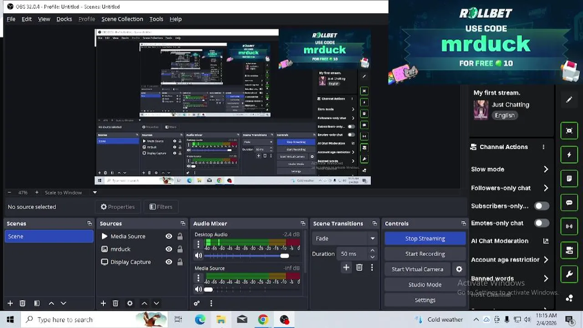Move source down in Sources panel
This screenshot has height=328, width=583.
pyautogui.click(x=156, y=303)
